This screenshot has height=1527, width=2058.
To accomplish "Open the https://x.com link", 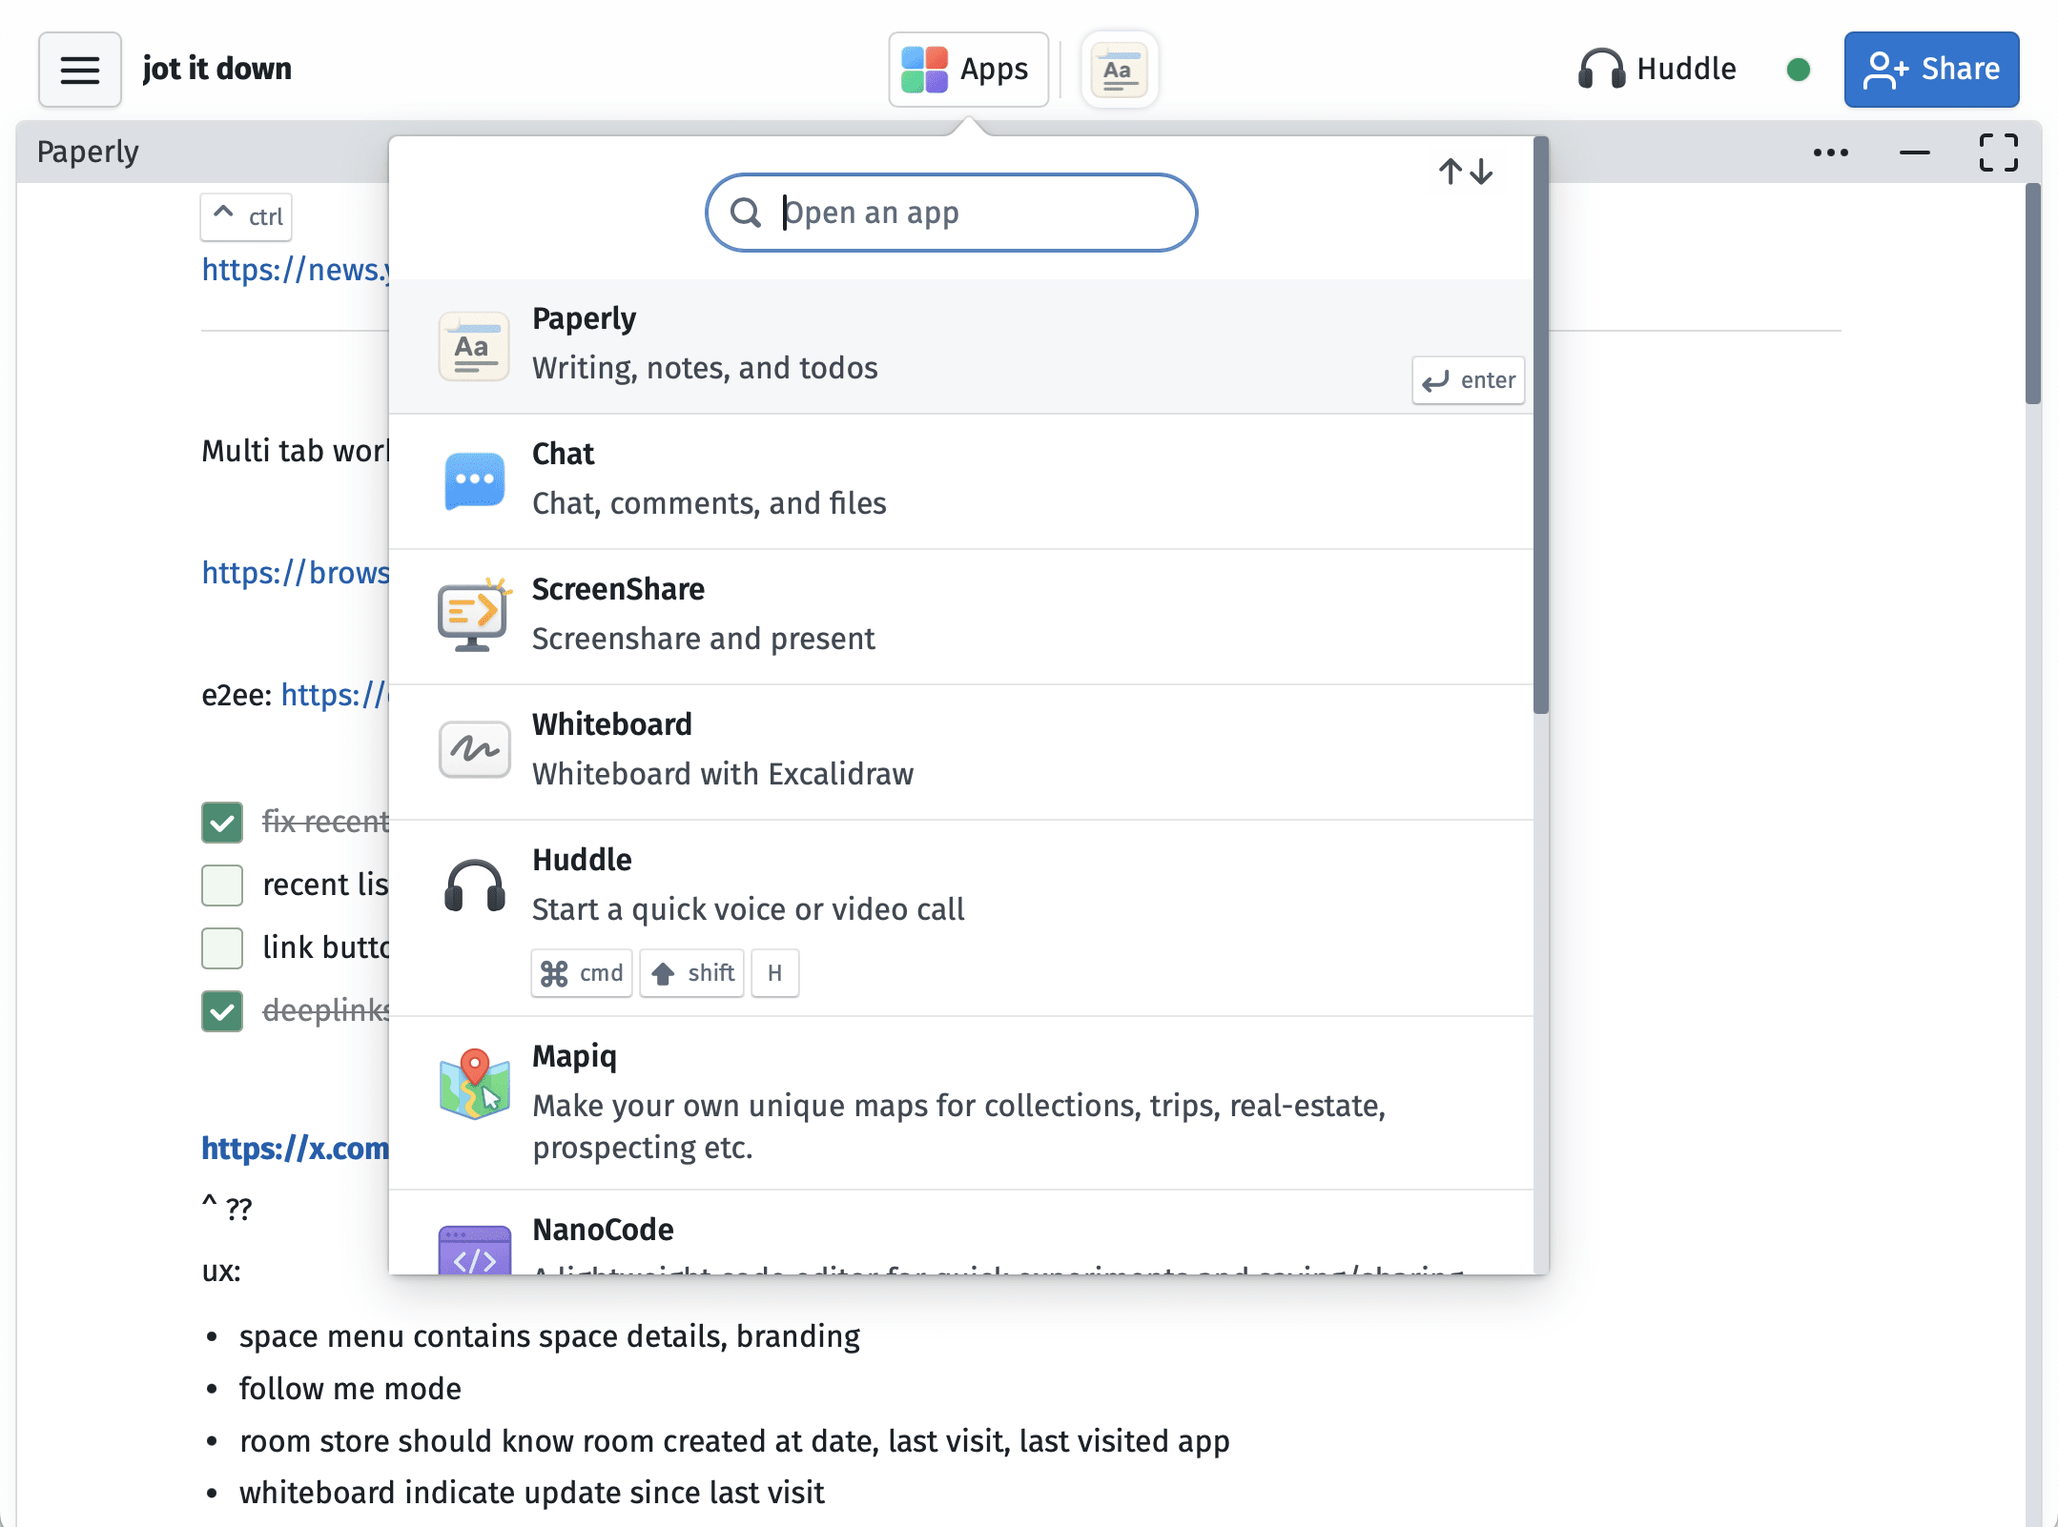I will click(x=295, y=1148).
